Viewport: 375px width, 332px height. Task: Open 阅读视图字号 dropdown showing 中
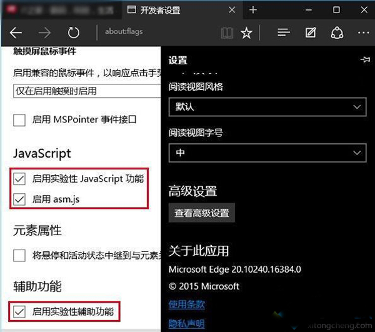pos(267,153)
